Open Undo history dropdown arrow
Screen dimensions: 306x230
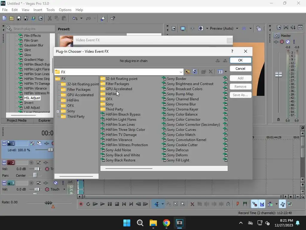[x=81, y=18]
